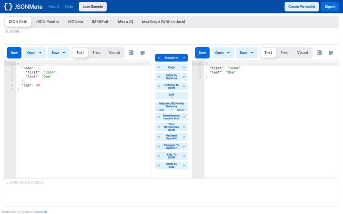Click the $.name query input field
The width and height of the screenshot is (343, 214).
coord(171,36)
